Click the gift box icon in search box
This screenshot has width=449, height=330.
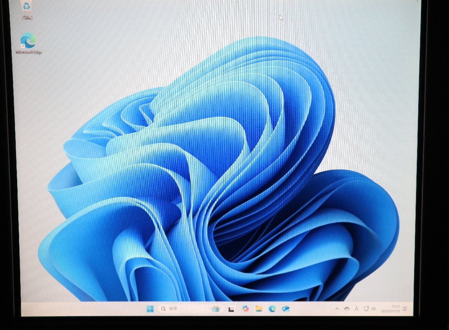216,309
